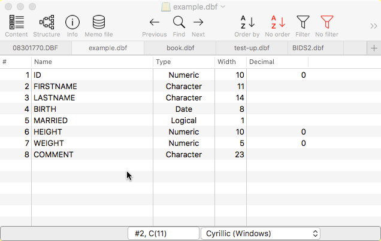Open the example.dbf title dropdown arrow

223,7
